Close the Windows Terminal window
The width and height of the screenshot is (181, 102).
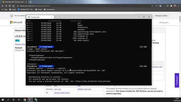click(x=149, y=17)
